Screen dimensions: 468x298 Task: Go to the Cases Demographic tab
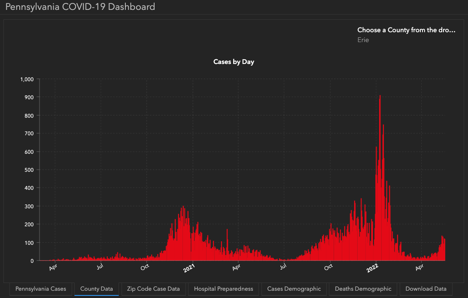pos(294,289)
